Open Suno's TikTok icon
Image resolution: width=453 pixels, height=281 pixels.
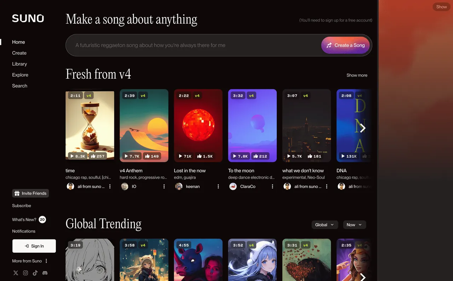point(35,273)
